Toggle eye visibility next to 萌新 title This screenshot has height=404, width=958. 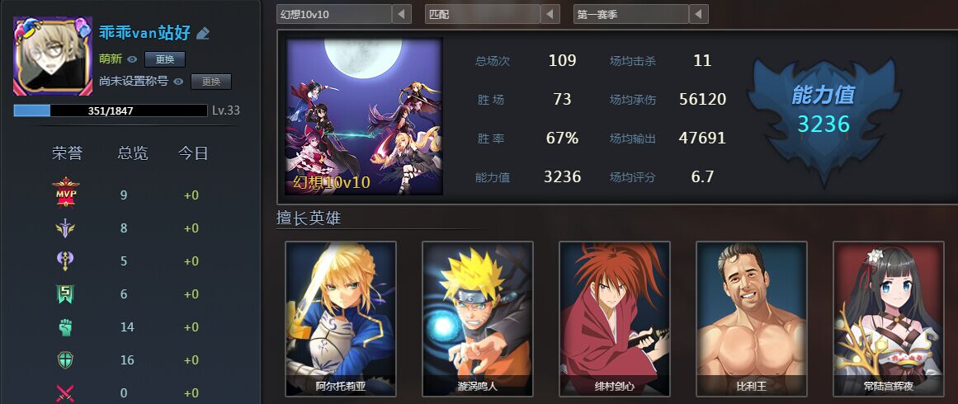(132, 59)
